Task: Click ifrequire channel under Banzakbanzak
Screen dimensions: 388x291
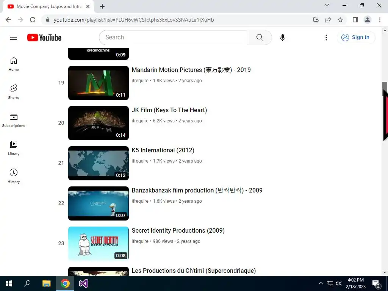Action: point(140,201)
